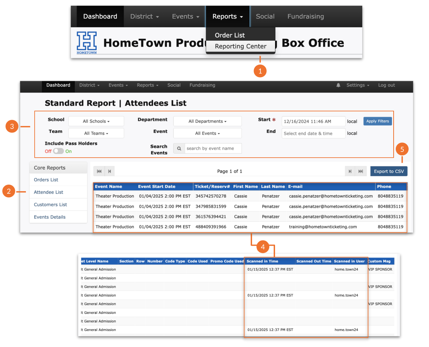
Task: Go to first page of results
Action: (x=99, y=171)
